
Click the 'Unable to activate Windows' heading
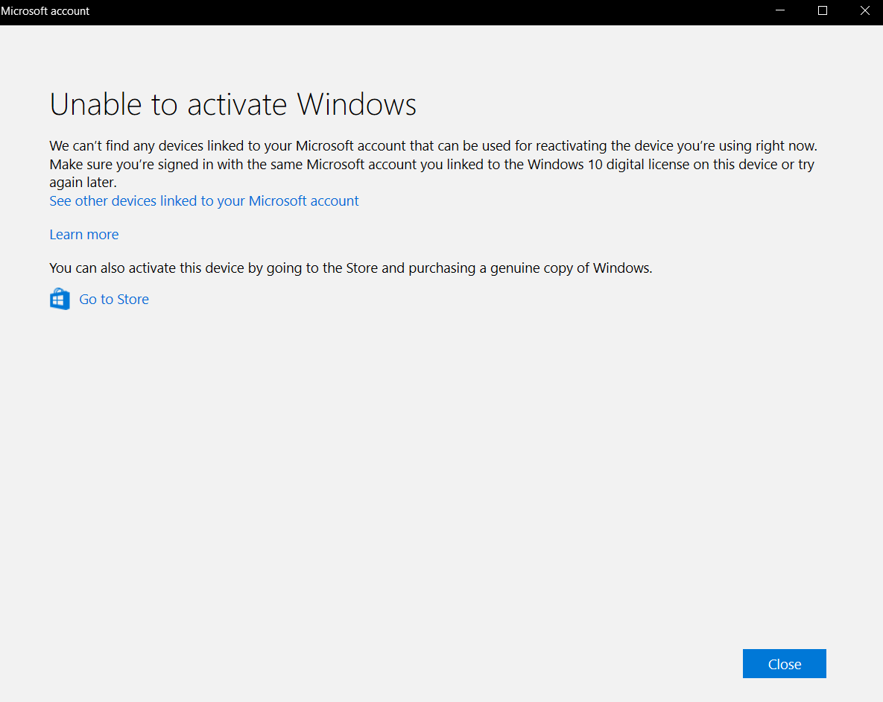(232, 104)
